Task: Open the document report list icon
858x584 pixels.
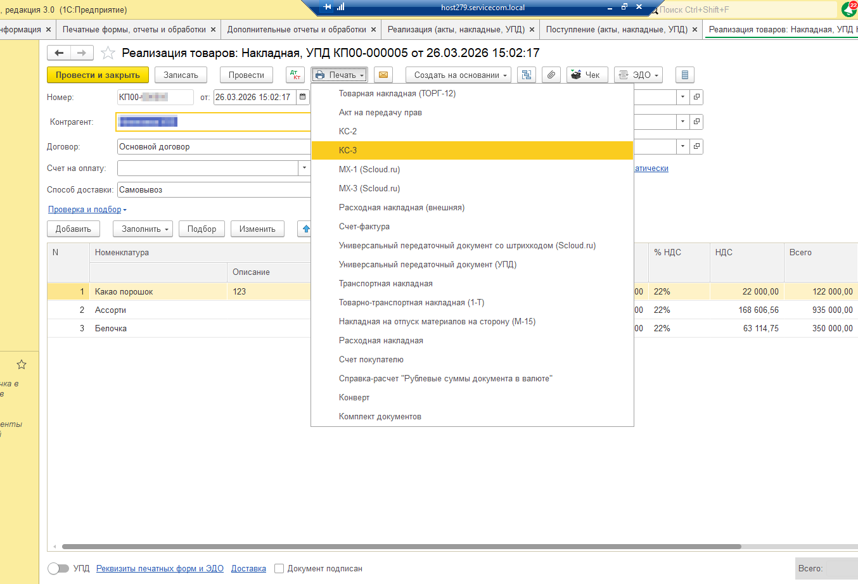Action: click(x=685, y=75)
